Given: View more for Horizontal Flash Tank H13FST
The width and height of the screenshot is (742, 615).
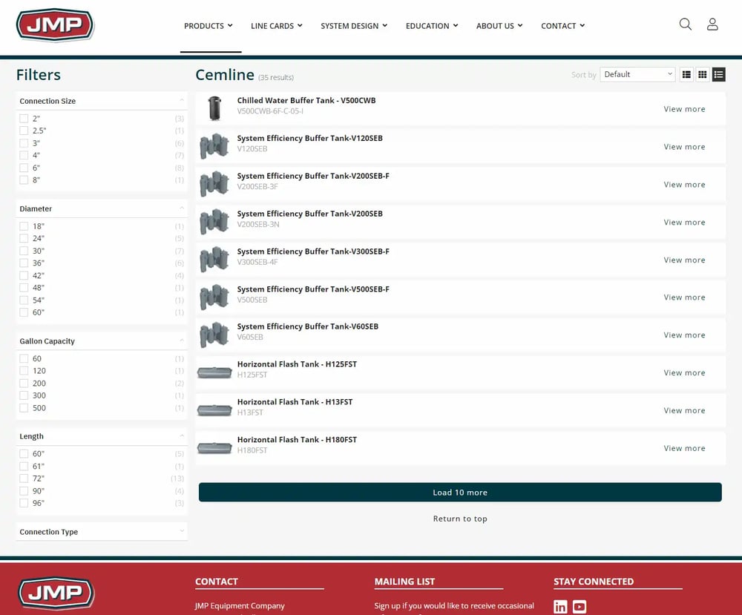Looking at the screenshot, I should coord(684,410).
